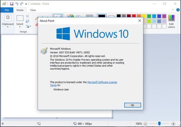Click the Microsoft Windows text line
Viewport: 181px width, 127px height.
click(x=60, y=49)
